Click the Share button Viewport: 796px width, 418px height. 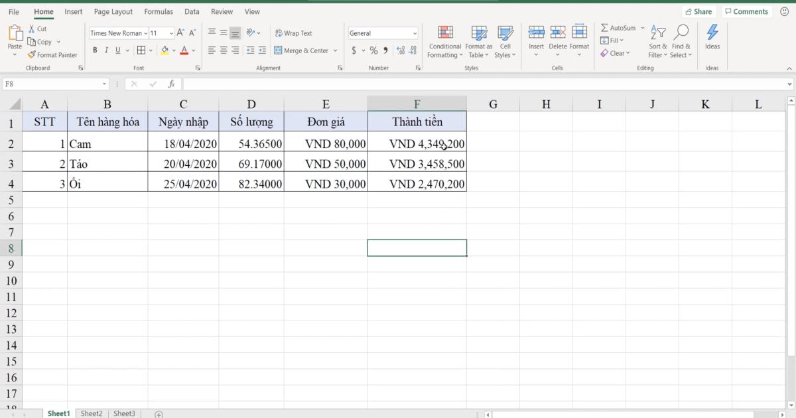pyautogui.click(x=699, y=11)
